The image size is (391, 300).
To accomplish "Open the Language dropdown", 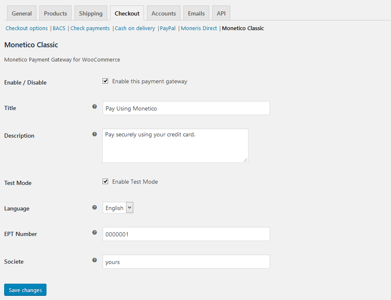I will 118,208.
